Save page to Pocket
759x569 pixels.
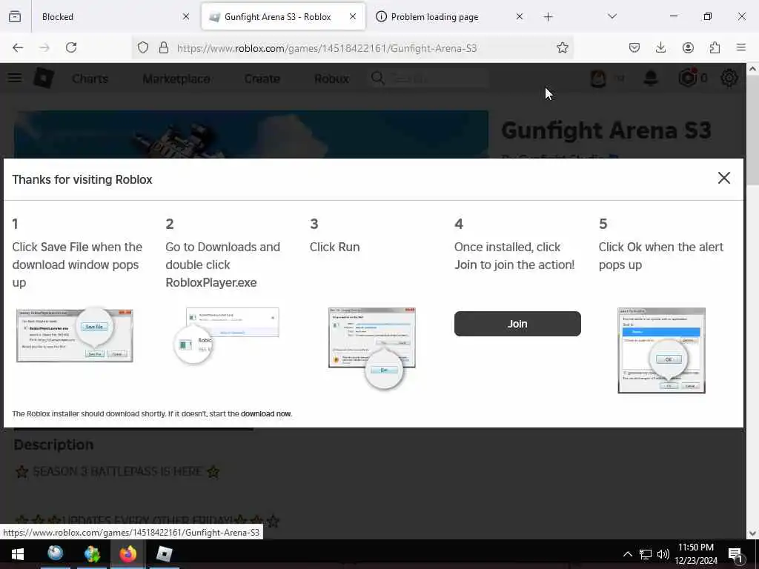tap(634, 47)
